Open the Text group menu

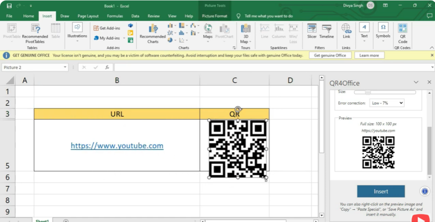click(x=364, y=33)
